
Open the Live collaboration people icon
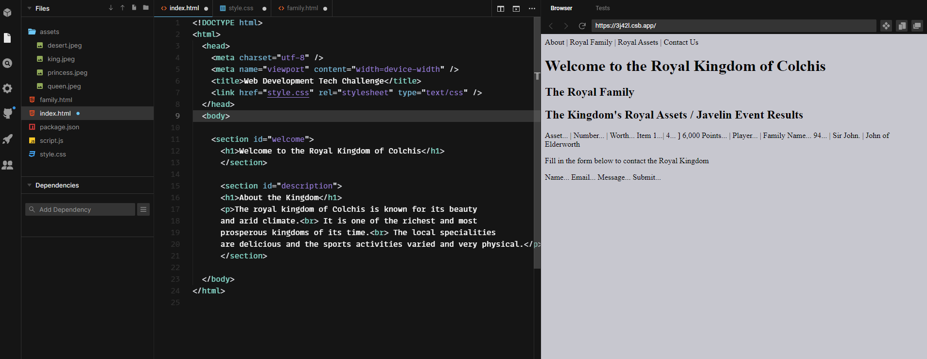[x=7, y=165]
